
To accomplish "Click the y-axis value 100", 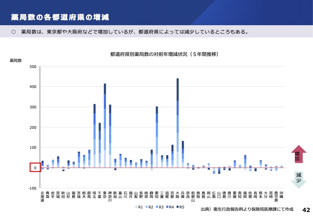I will tap(33, 147).
